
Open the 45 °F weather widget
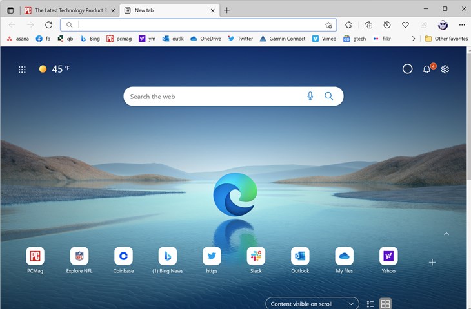coord(54,69)
